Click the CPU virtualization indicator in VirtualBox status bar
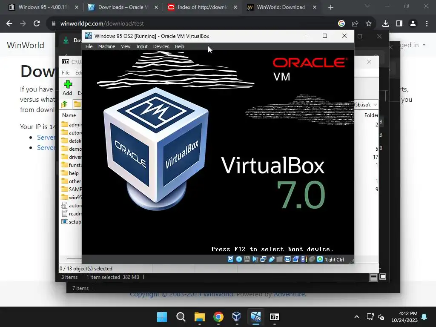 (x=303, y=259)
